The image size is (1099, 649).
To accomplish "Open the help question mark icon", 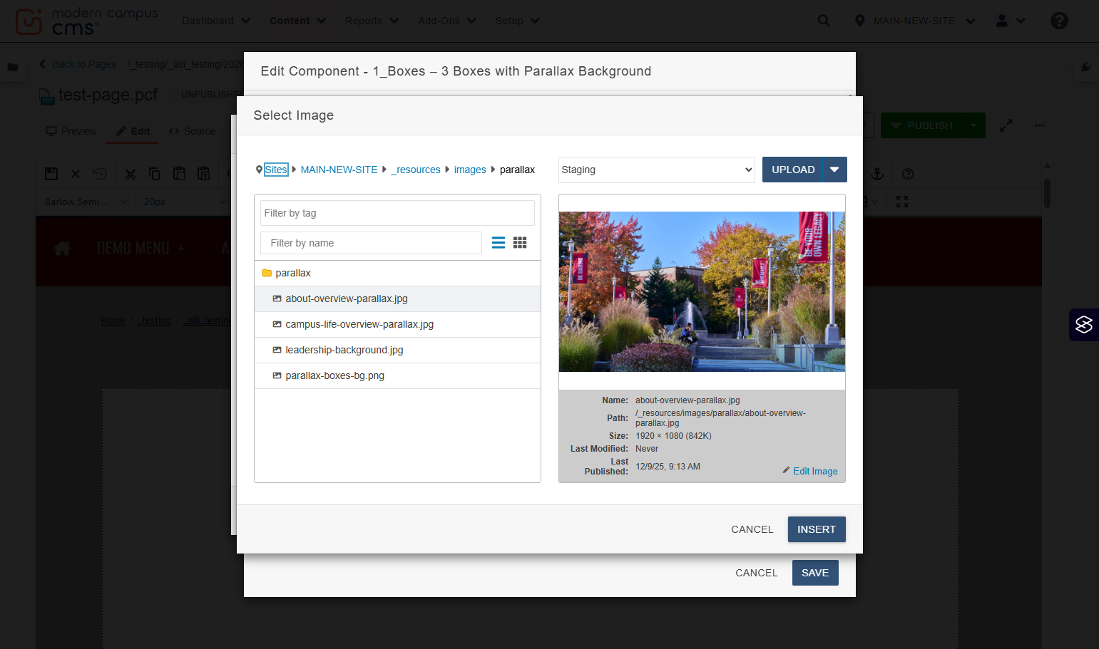I will pos(1059,21).
